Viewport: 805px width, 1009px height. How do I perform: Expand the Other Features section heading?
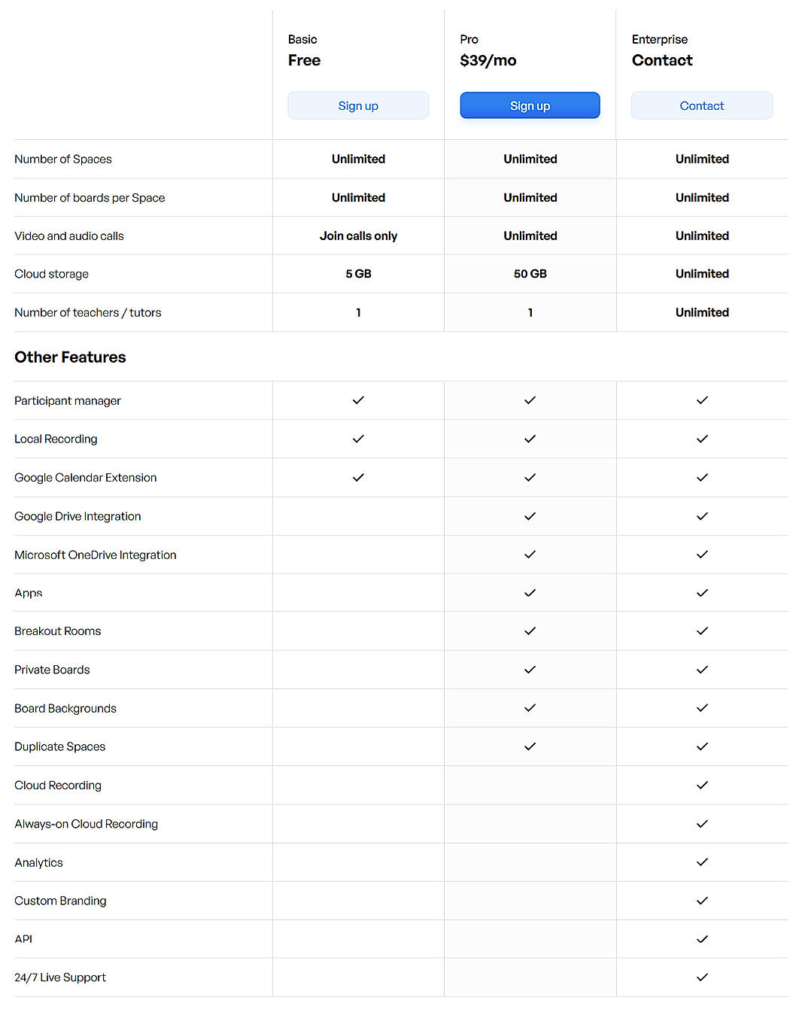[x=70, y=357]
